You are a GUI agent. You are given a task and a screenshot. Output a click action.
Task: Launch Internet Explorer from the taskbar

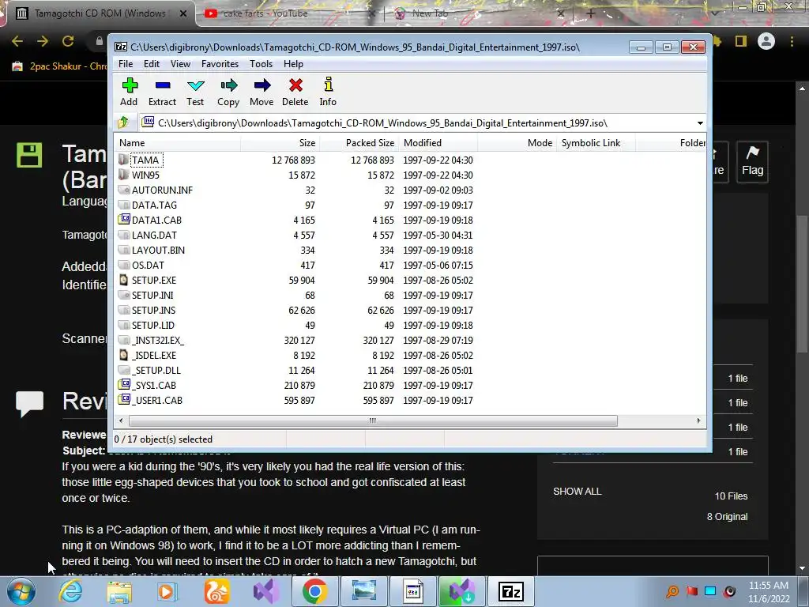pyautogui.click(x=70, y=591)
